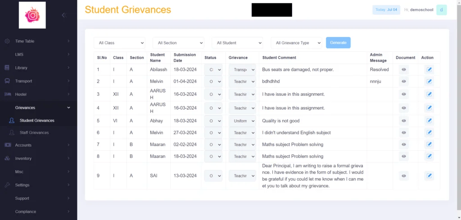The height and width of the screenshot is (220, 461).
Task: Open the All Student filter dropdown
Action: [x=237, y=43]
